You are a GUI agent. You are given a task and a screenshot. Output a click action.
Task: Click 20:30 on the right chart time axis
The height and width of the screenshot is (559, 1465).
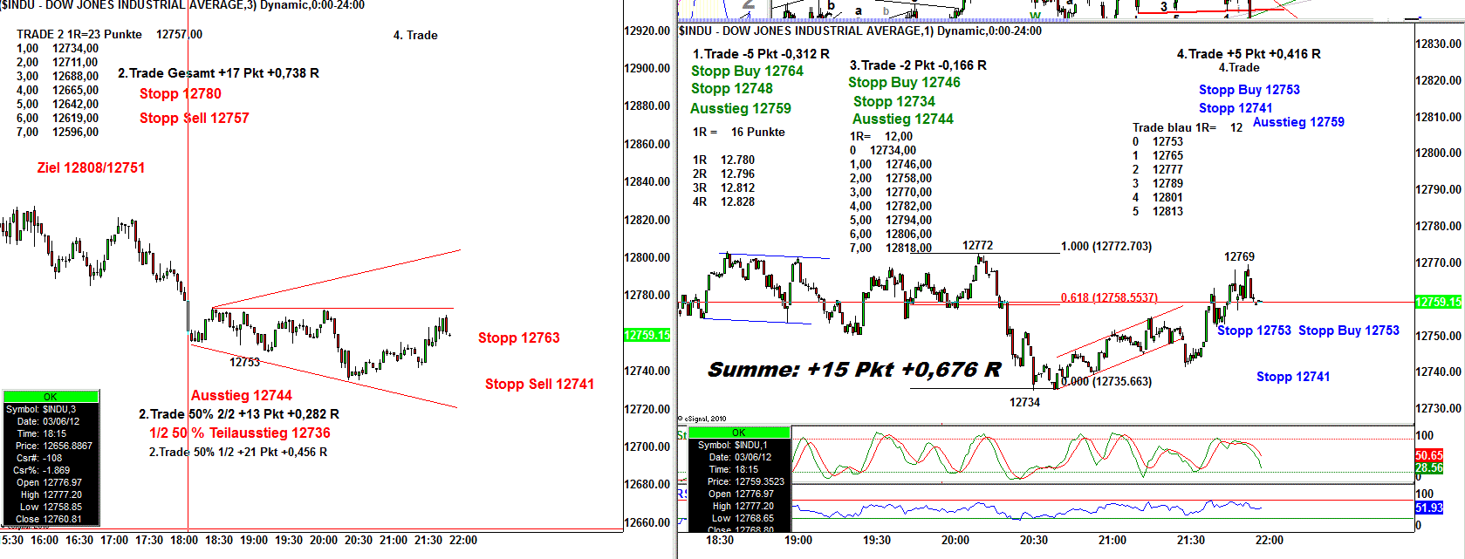pyautogui.click(x=1033, y=541)
